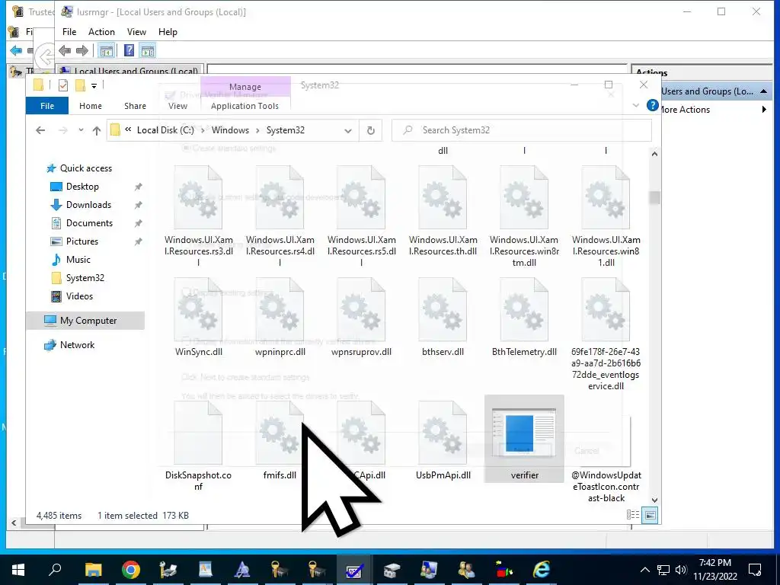This screenshot has width=780, height=585.
Task: Open the View menu in the lusrmgr window
Action: point(136,32)
